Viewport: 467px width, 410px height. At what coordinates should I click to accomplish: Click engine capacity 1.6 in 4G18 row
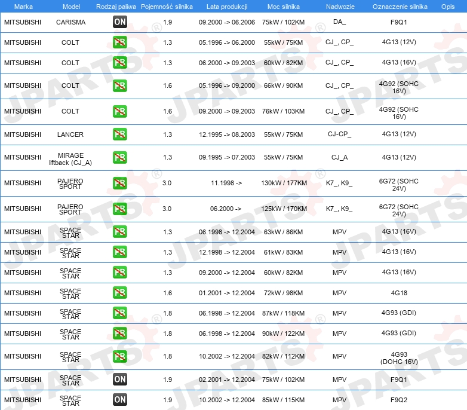pos(168,293)
